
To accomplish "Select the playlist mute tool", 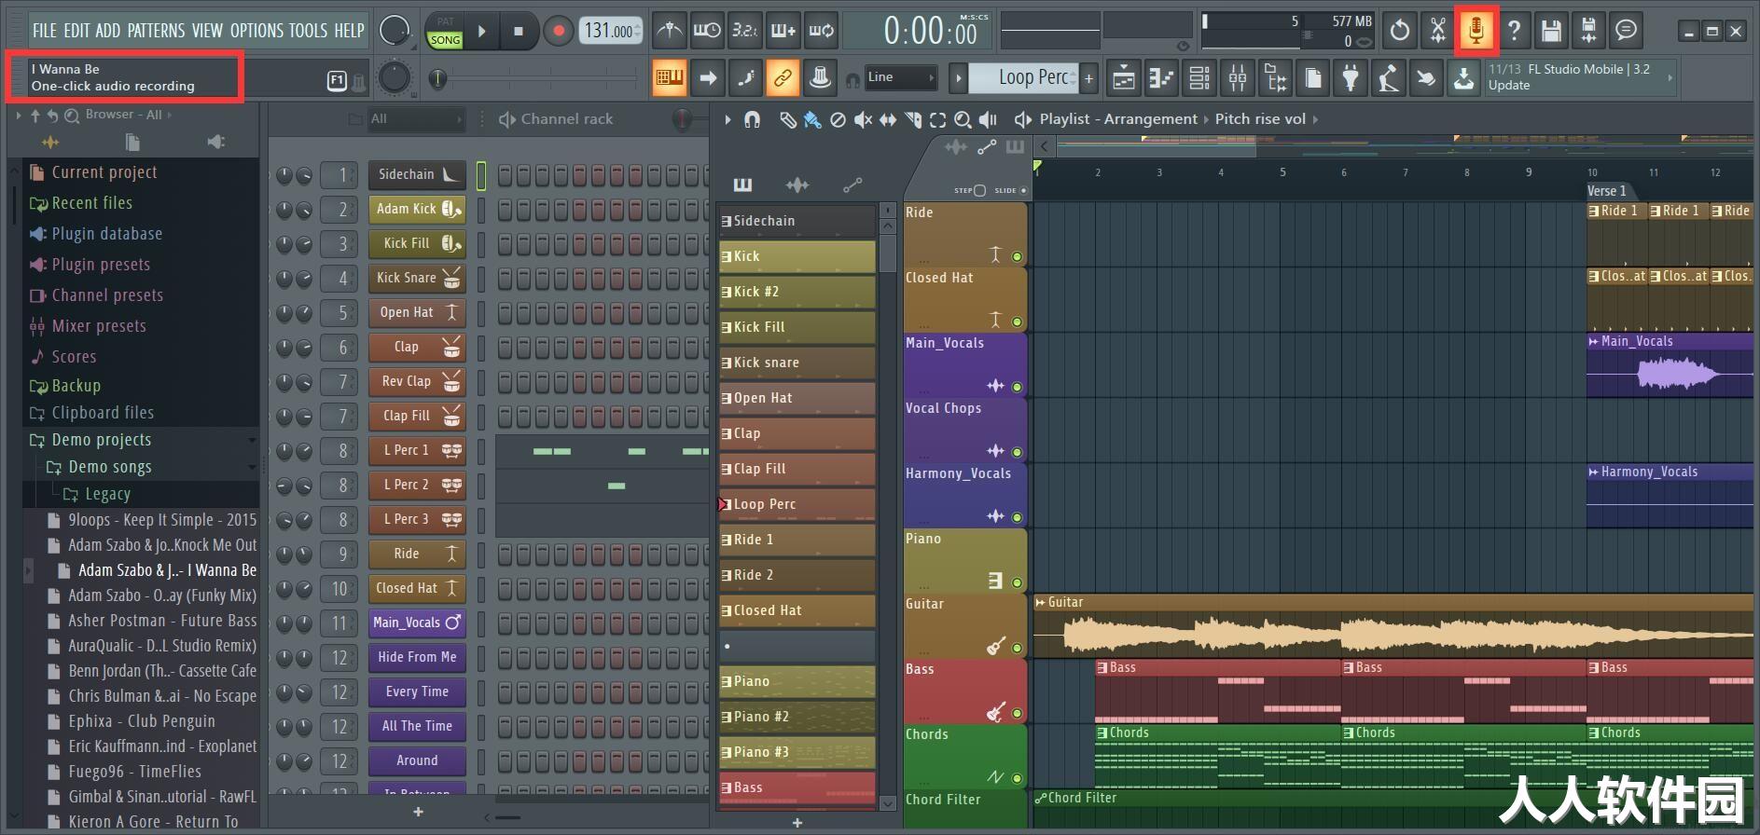I will pos(863,119).
